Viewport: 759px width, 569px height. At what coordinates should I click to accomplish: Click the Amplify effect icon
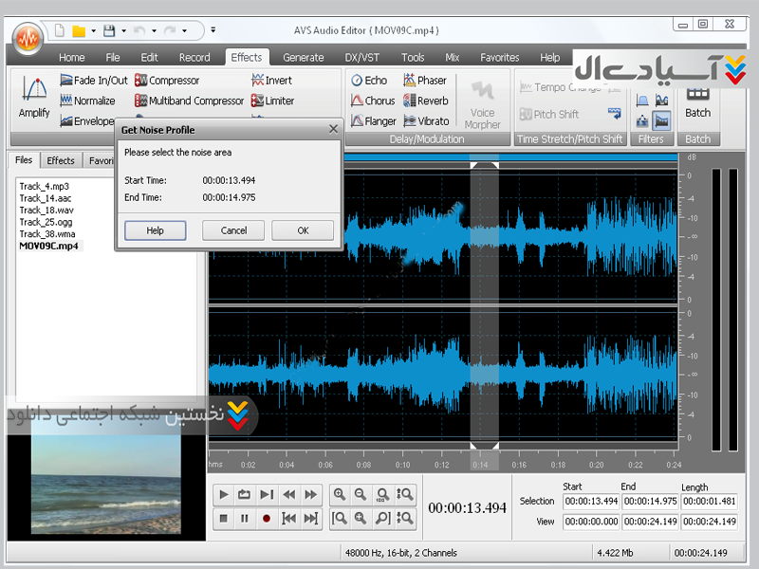pyautogui.click(x=34, y=97)
